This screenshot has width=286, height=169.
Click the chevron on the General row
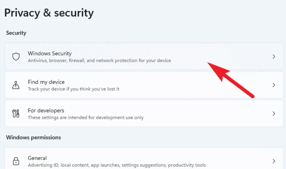click(x=274, y=161)
